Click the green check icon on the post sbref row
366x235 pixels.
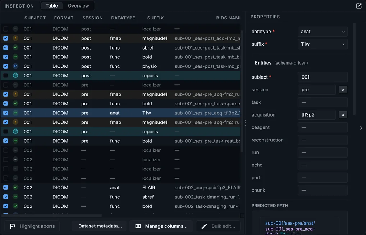coord(15,47)
